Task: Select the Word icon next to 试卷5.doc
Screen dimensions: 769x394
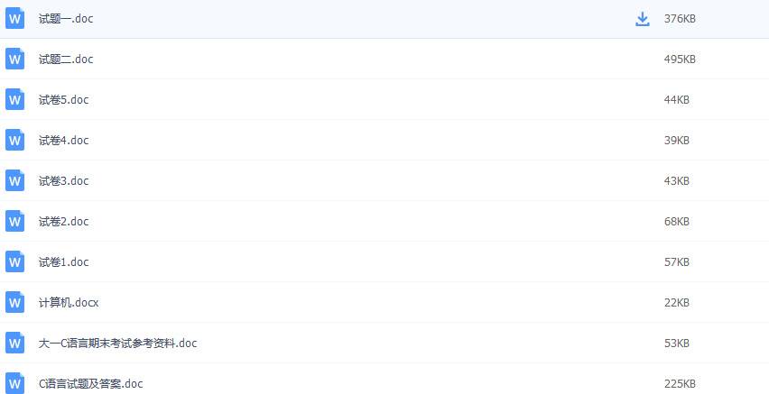Action: [14, 100]
